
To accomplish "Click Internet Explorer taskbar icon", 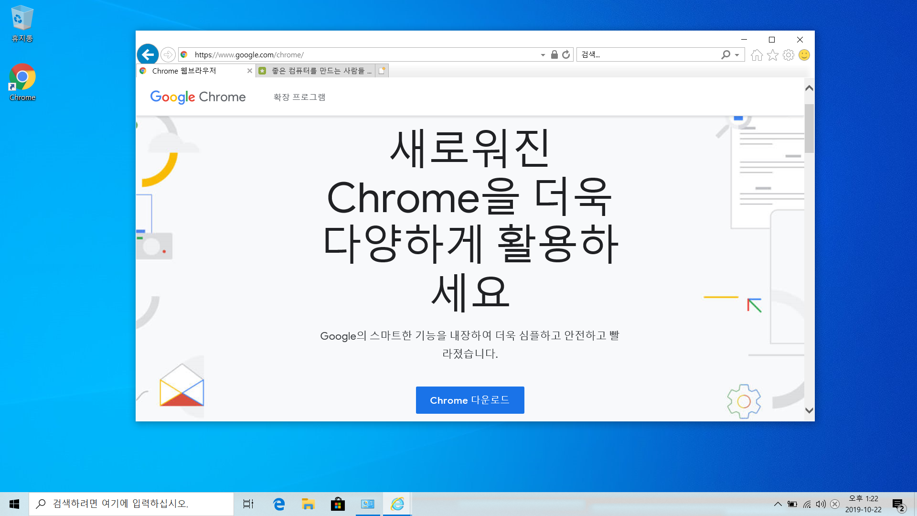I will coord(397,504).
